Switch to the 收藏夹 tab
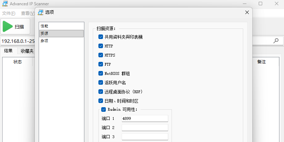284x142 pixels. (27, 51)
